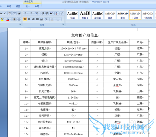Toggle Center alignment button
This screenshot has height=137, width=156.
(29, 19)
